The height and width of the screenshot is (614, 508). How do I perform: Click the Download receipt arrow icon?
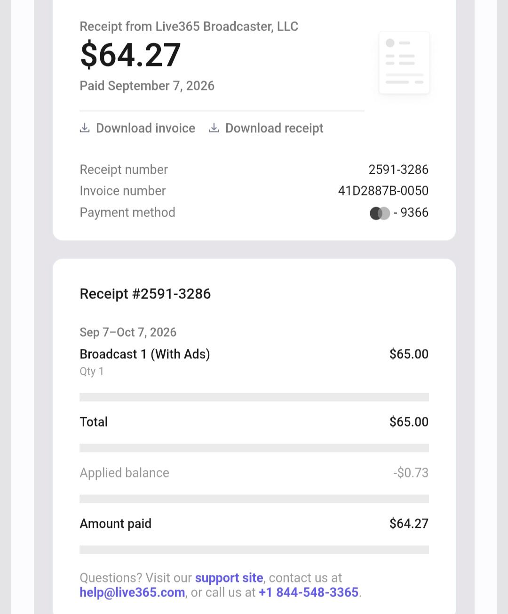[214, 128]
